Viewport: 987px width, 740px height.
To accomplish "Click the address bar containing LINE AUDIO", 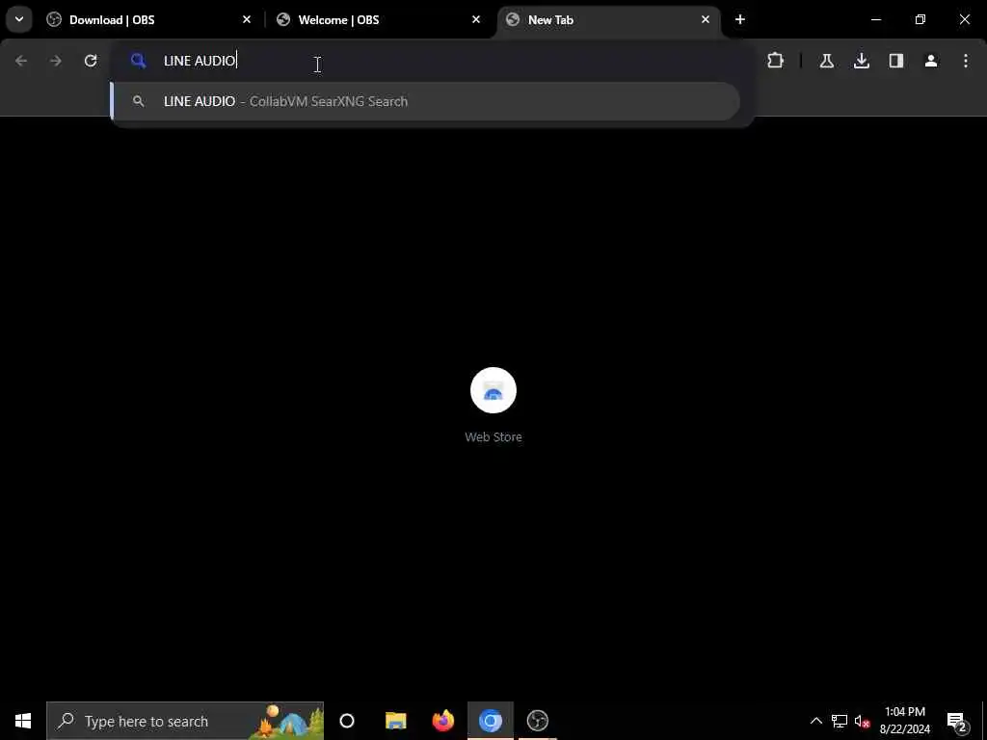I will click(432, 61).
